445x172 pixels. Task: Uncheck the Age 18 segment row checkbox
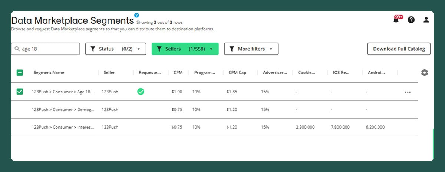tap(20, 92)
